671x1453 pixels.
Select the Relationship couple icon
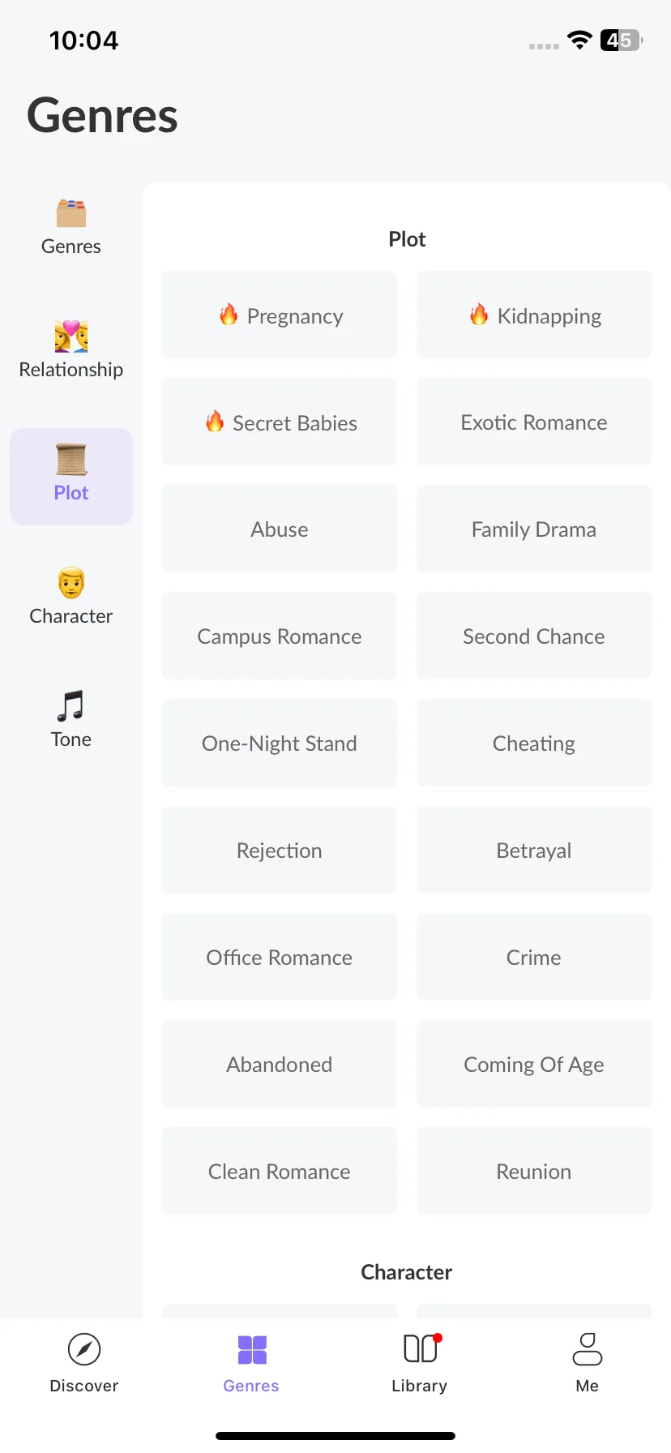pos(71,336)
